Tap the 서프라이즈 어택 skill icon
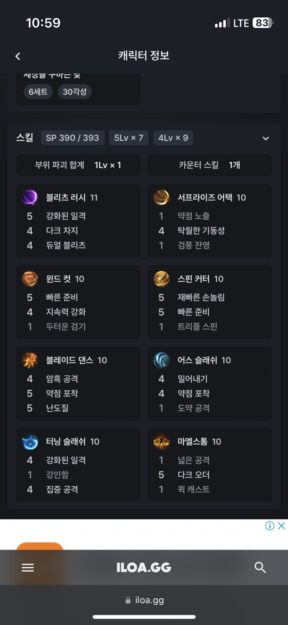This screenshot has width=288, height=625. point(161,197)
